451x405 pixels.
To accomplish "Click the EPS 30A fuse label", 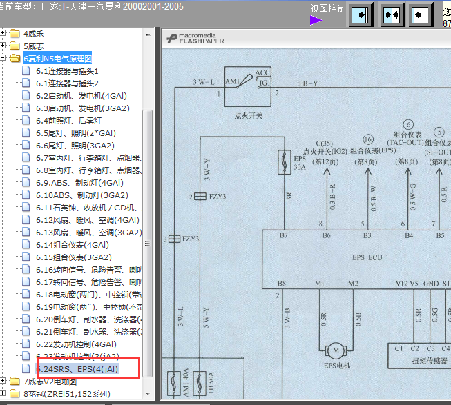I will 300,163.
